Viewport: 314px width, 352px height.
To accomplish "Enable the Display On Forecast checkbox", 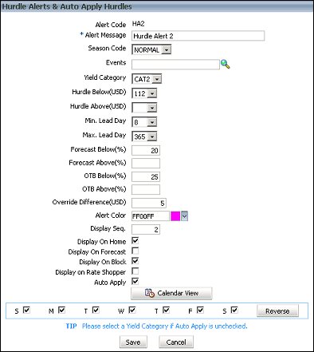I will (x=135, y=251).
